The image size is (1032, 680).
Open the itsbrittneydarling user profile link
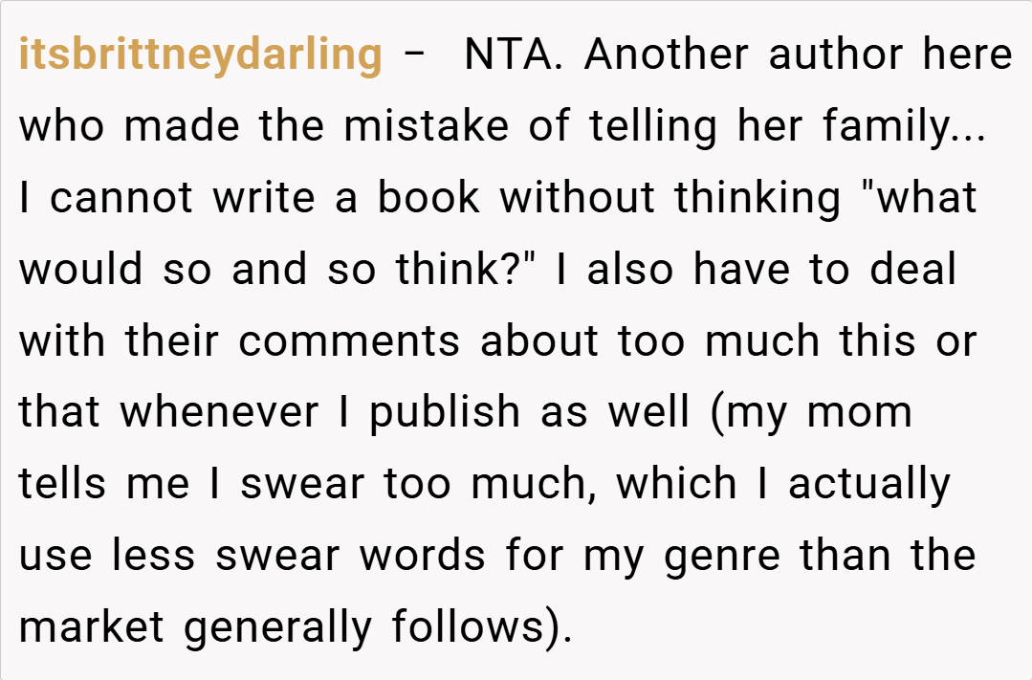(x=201, y=55)
